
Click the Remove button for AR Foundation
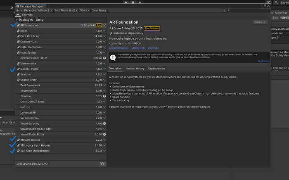click(260, 22)
